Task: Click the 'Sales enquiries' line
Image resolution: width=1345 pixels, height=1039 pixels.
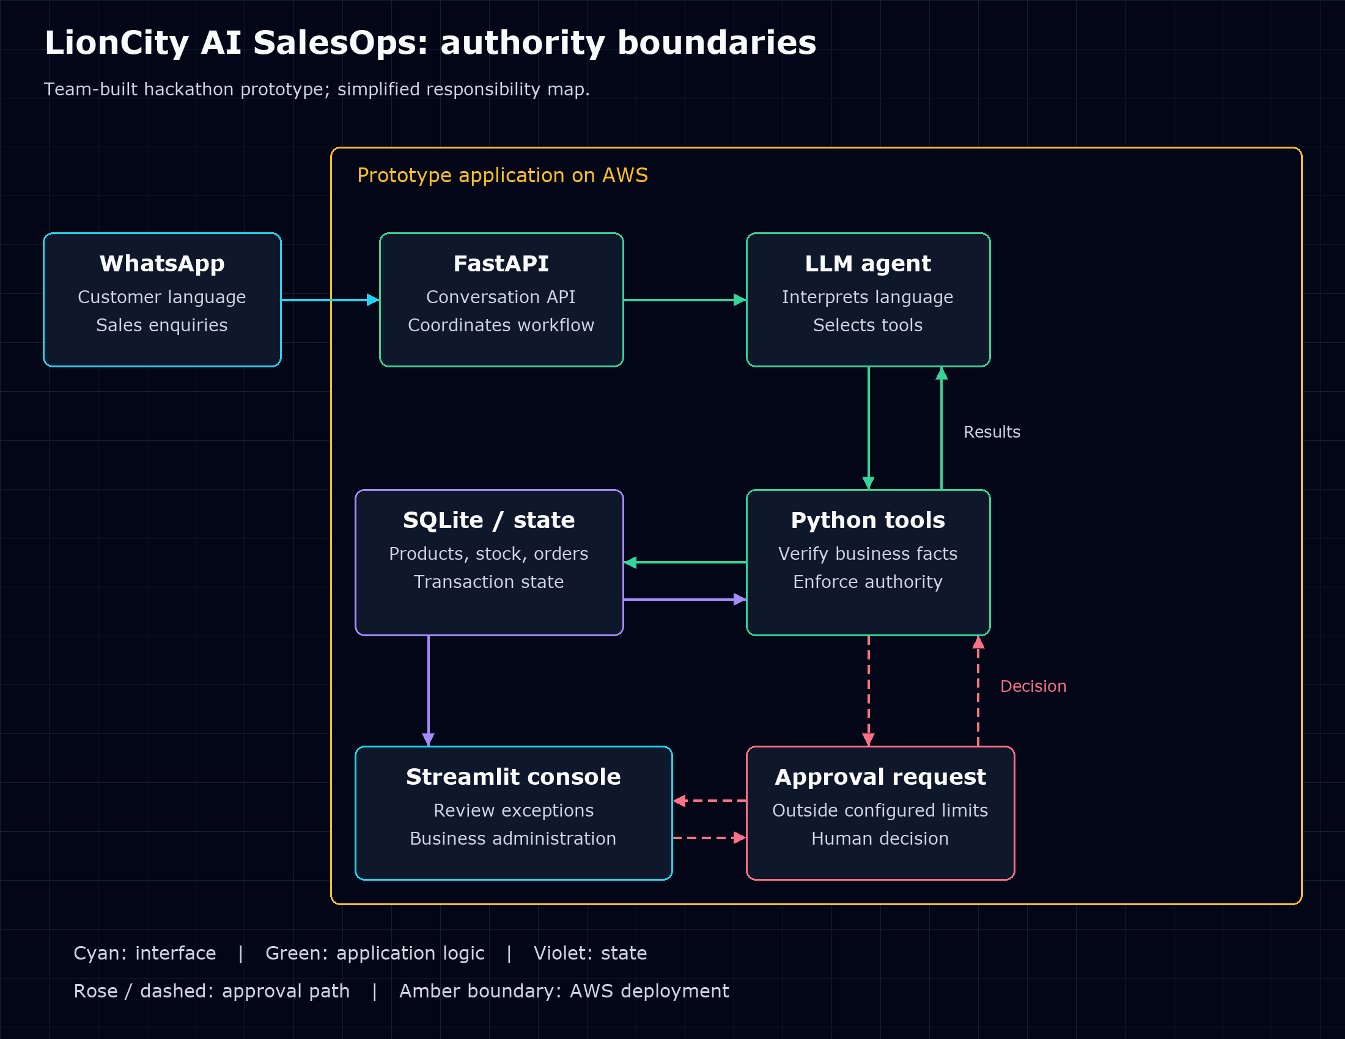Action: click(162, 325)
